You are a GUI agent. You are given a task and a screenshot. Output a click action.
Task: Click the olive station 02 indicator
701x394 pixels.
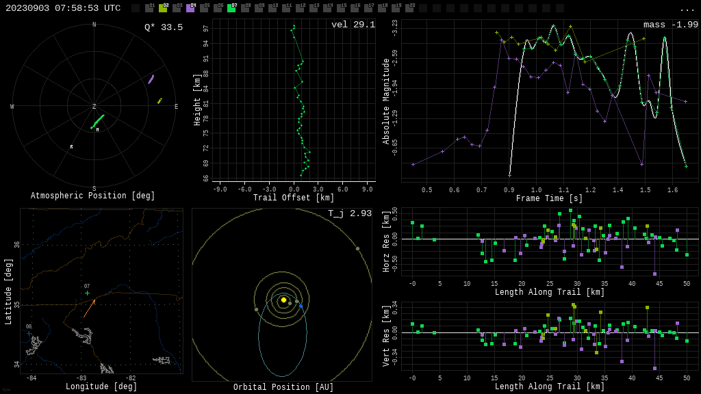pos(163,8)
